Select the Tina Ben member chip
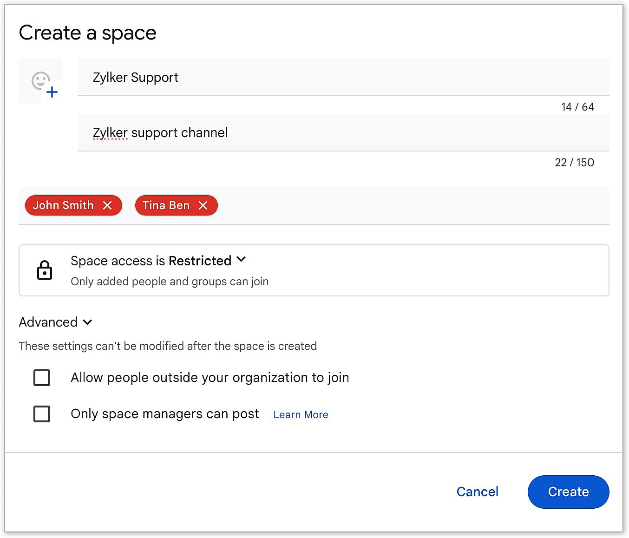The width and height of the screenshot is (629, 538). [x=166, y=205]
